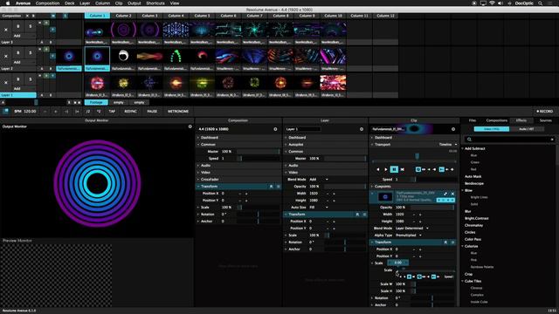The width and height of the screenshot is (559, 314).
Task: Trigger Column 2 header
Action: click(x=123, y=16)
